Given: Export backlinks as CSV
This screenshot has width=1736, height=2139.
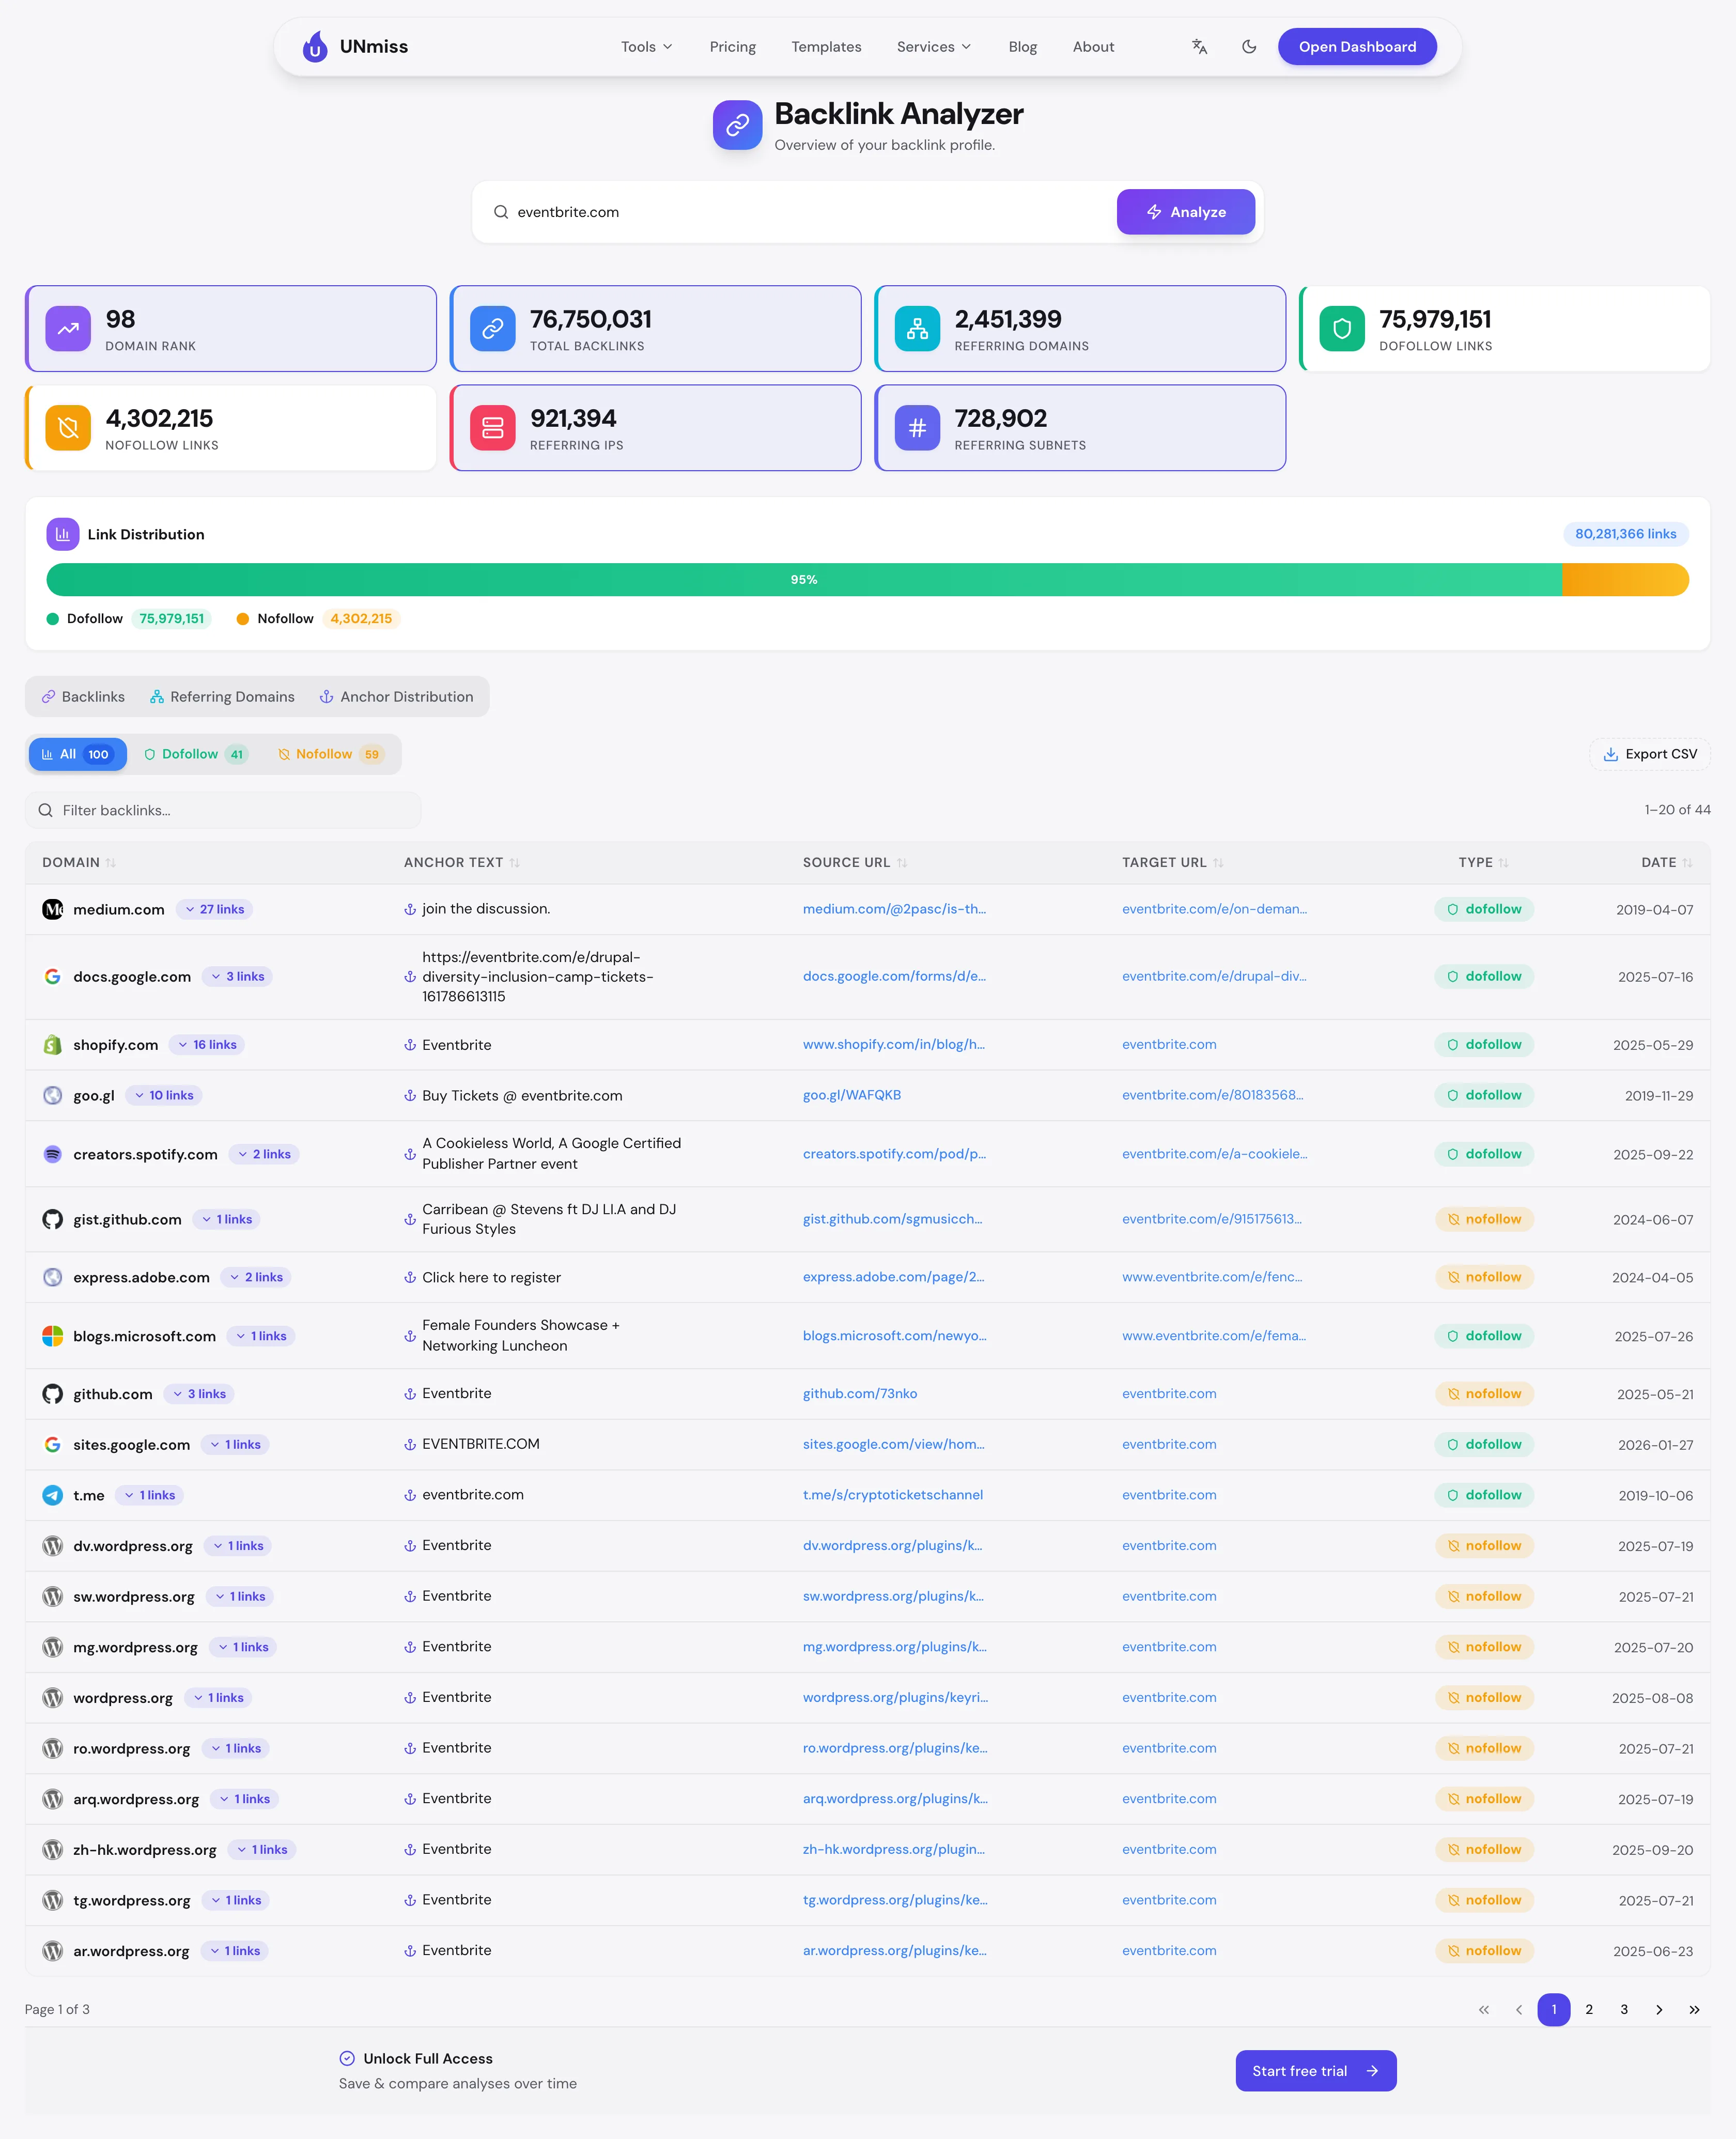Looking at the screenshot, I should coord(1650,754).
